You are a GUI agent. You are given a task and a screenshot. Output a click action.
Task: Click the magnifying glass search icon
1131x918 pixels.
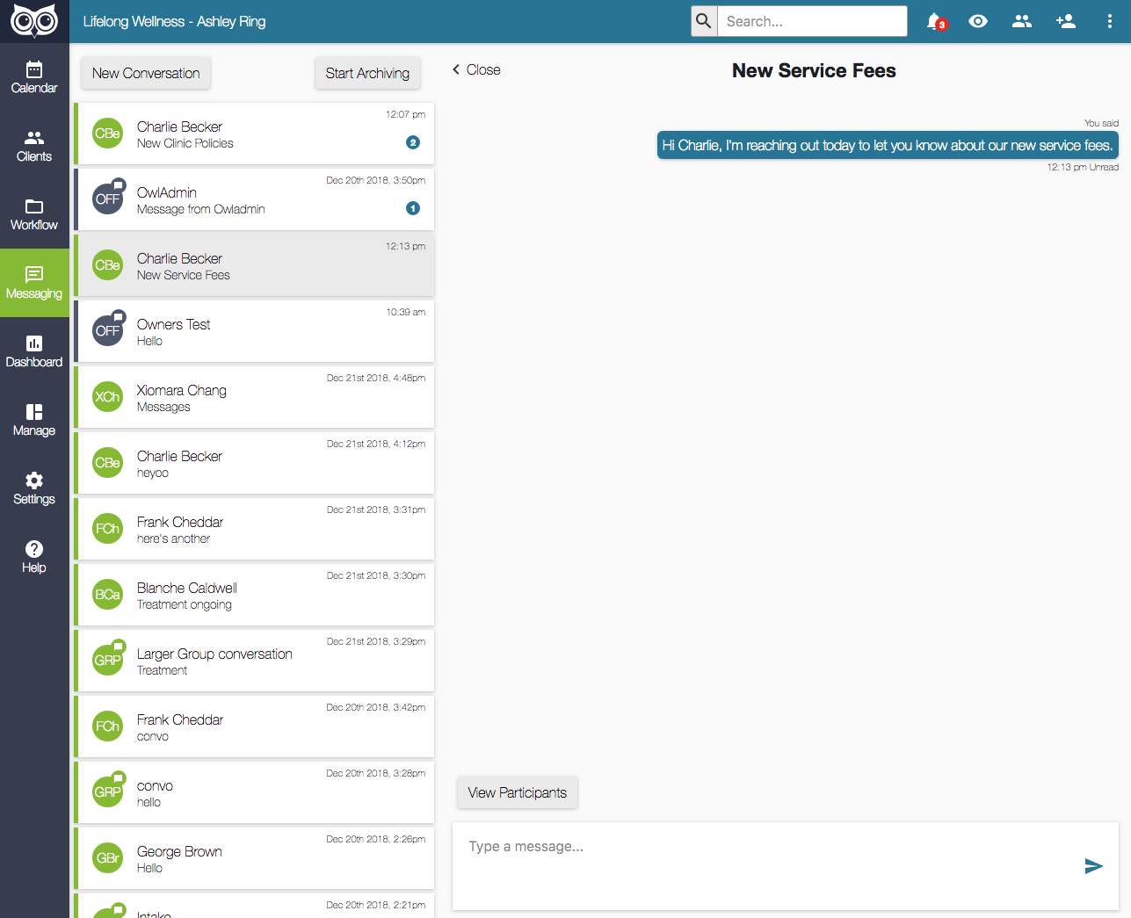pos(703,21)
